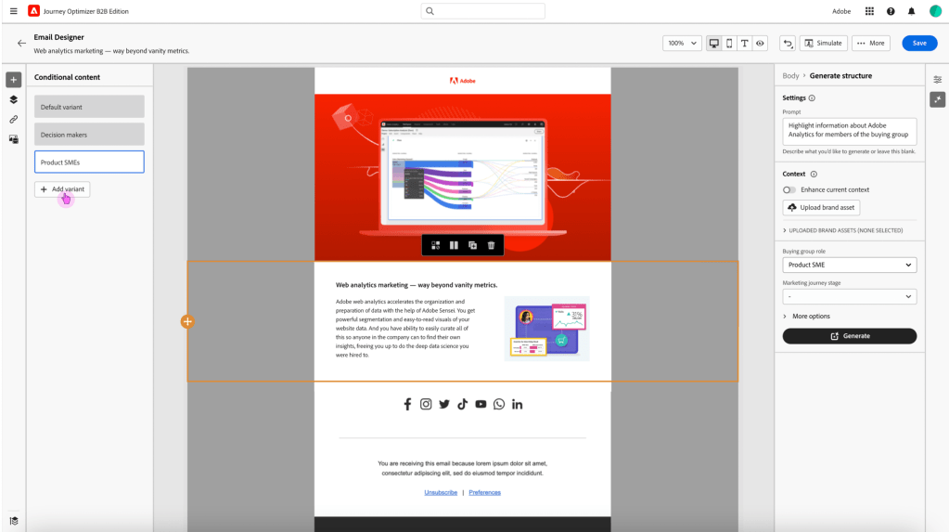
Task: Click the Simulate button
Action: coord(824,43)
